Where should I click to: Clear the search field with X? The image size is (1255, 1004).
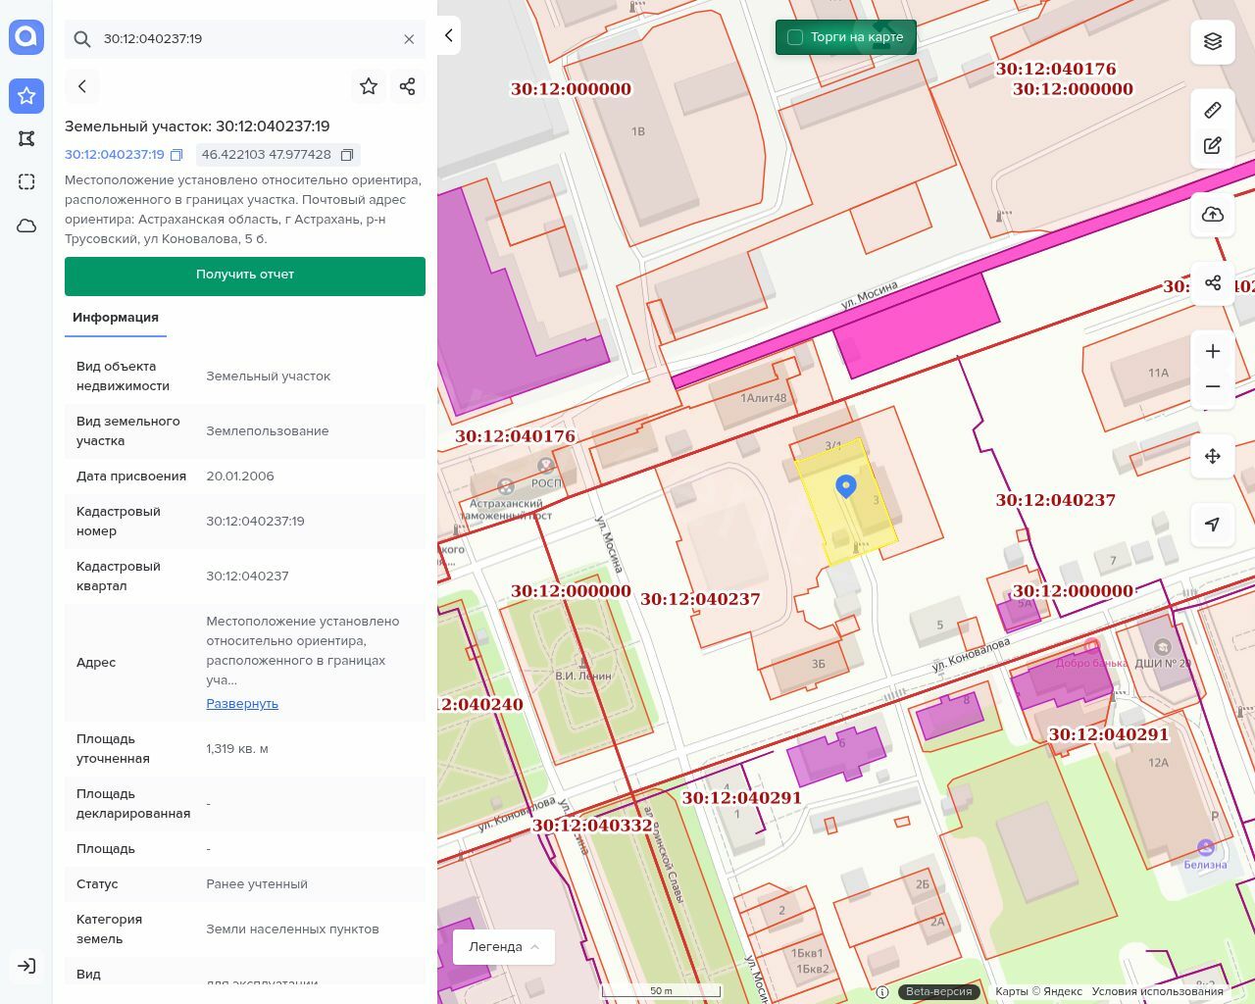409,39
